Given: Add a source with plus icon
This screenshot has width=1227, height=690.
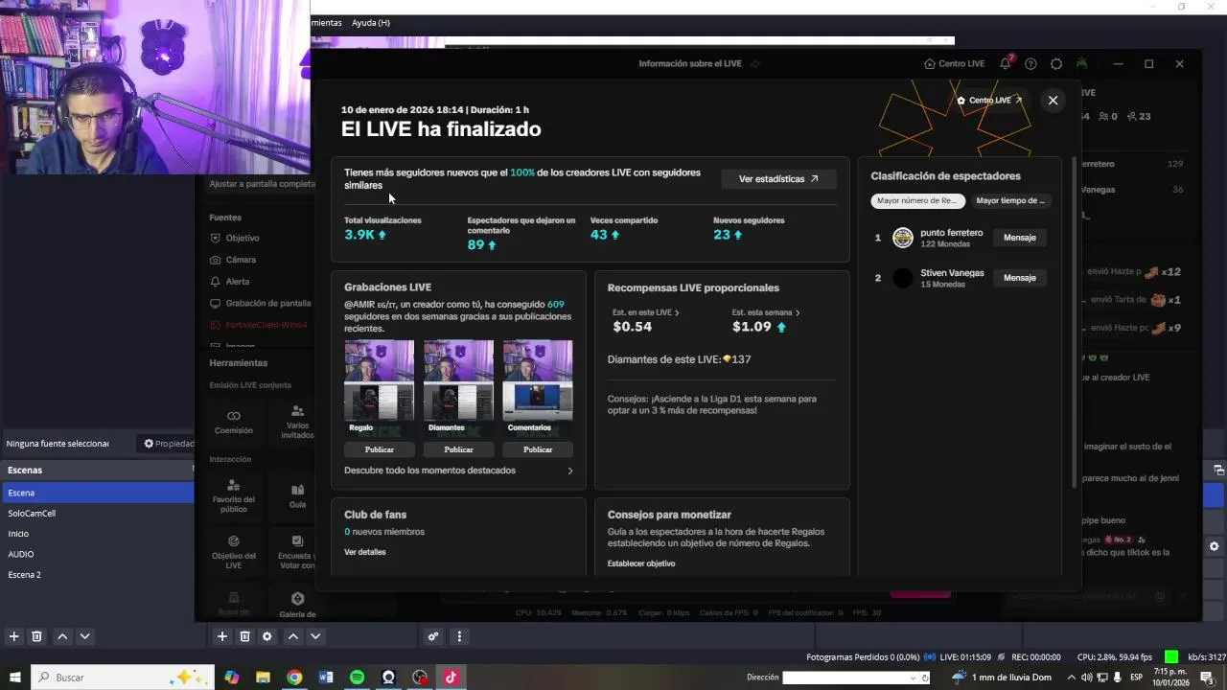Looking at the screenshot, I should tap(221, 636).
